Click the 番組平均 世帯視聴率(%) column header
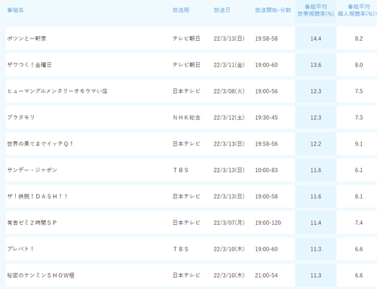The height and width of the screenshot is (289, 377). click(316, 11)
